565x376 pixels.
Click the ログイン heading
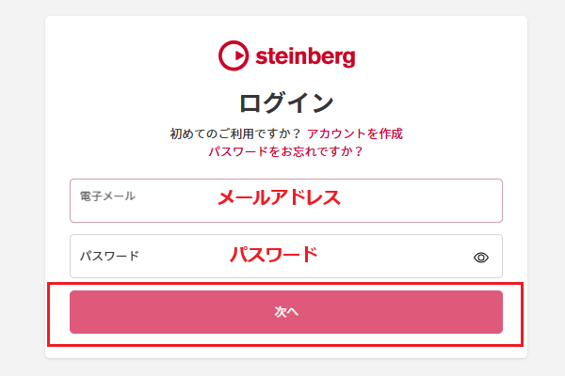pos(286,102)
